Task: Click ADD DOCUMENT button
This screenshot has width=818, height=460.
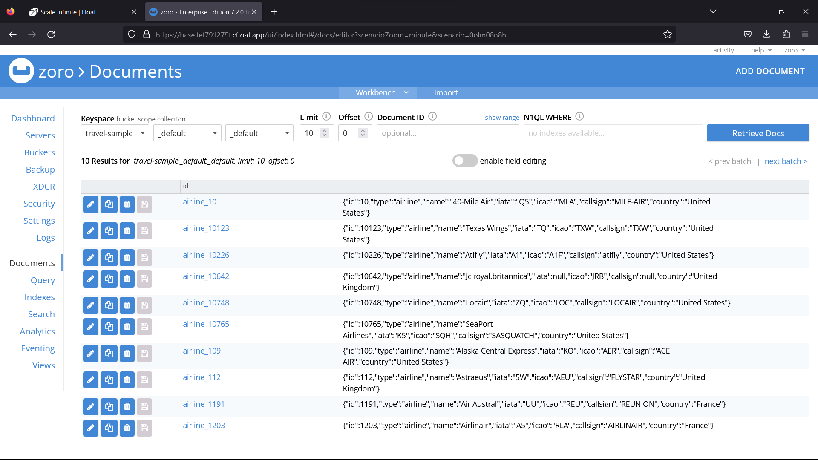Action: [x=770, y=71]
